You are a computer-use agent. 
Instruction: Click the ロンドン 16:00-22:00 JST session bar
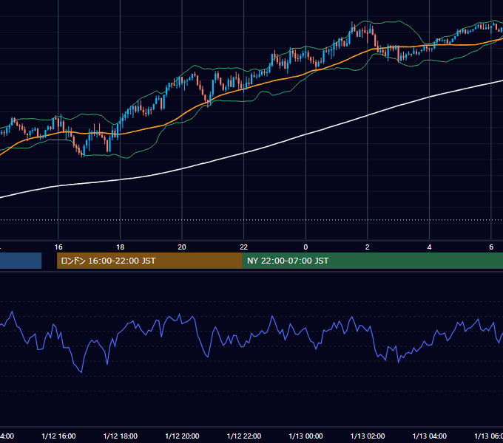[149, 261]
